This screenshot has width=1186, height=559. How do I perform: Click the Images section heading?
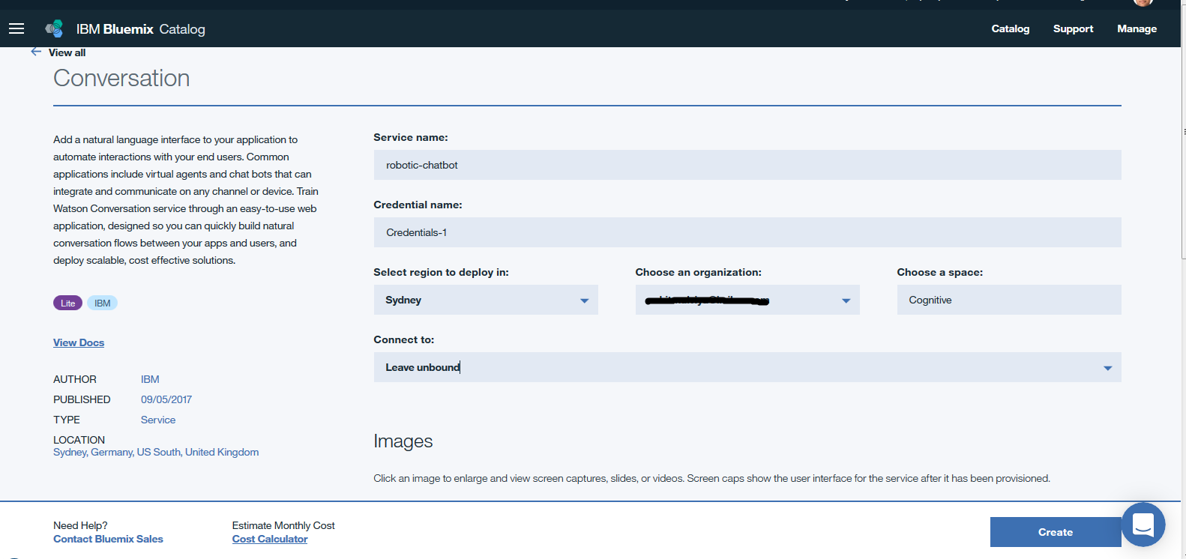pyautogui.click(x=403, y=441)
